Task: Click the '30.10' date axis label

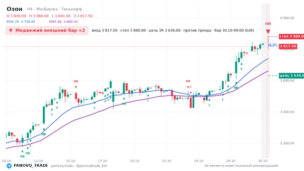Action: pos(263,161)
